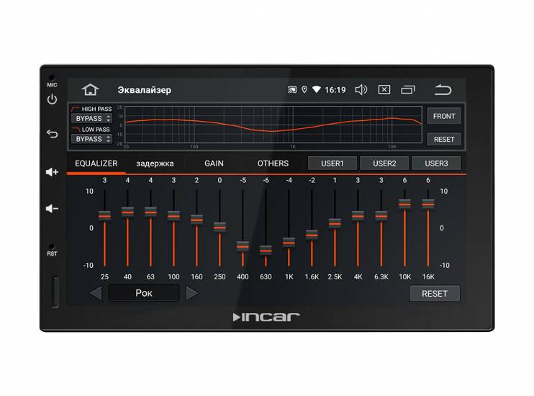Go to the home screen icon
Viewport: 534px width, 396px height.
90,90
